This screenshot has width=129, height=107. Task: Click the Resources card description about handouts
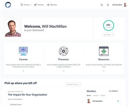(x=104, y=66)
